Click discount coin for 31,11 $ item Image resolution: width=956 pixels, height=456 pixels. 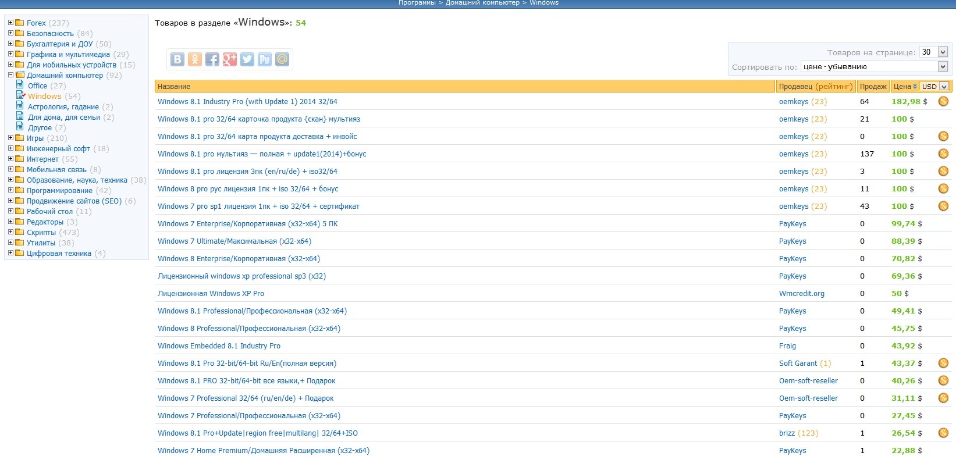943,398
